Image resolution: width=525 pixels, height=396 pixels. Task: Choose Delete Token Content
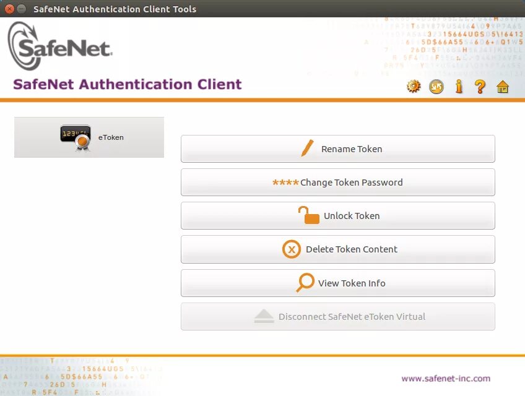click(x=338, y=249)
